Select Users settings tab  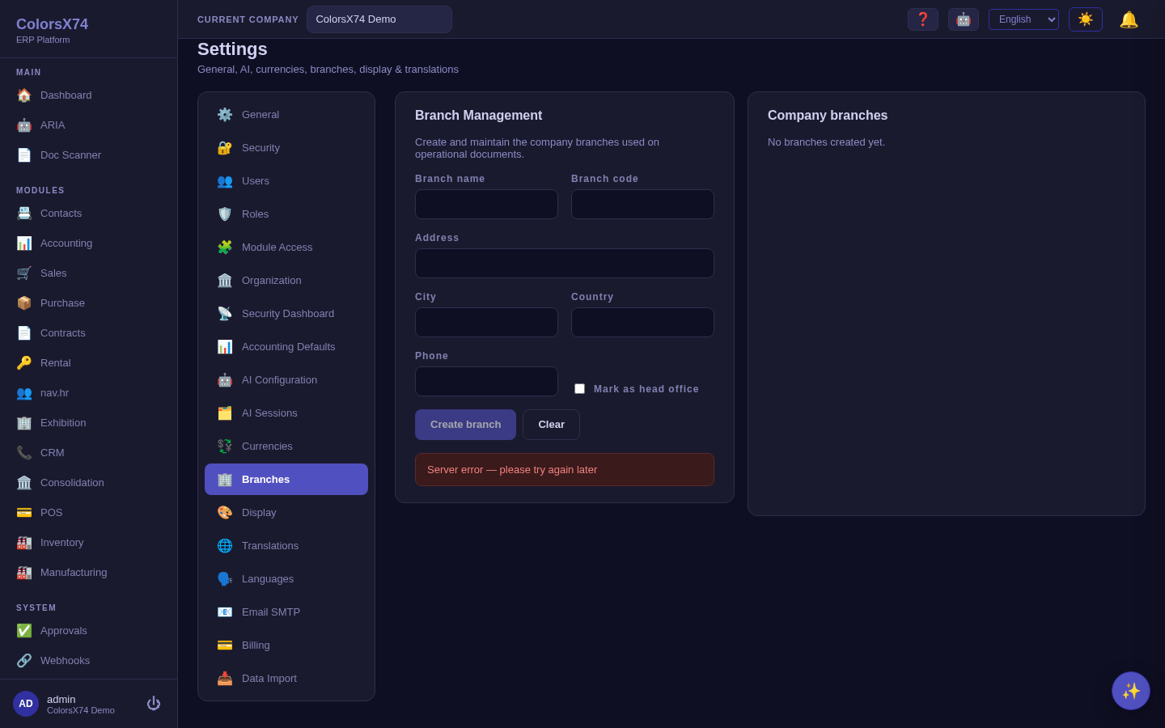(286, 181)
